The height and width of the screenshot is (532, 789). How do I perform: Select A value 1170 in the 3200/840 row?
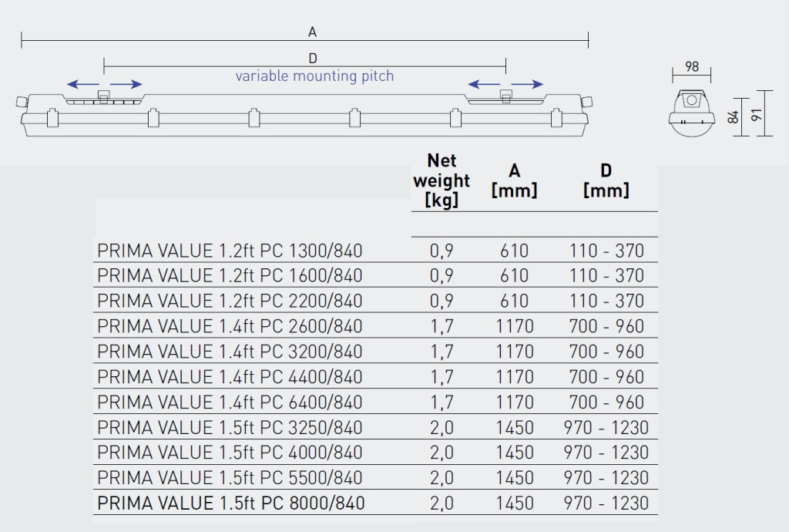514,352
